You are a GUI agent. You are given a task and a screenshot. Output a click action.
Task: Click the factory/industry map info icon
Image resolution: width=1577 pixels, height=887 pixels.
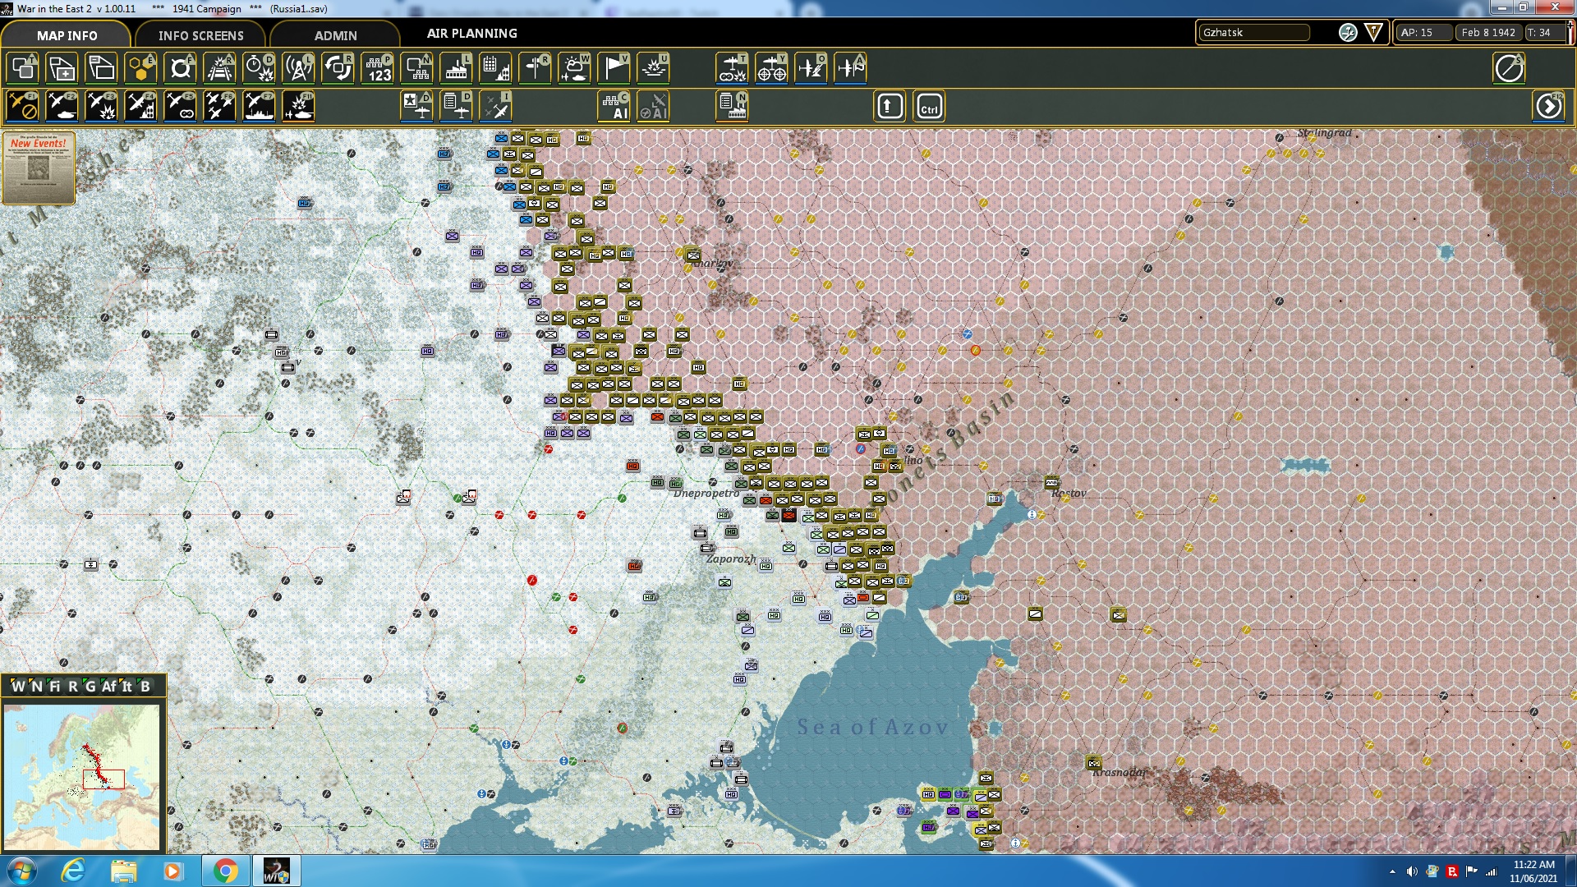pyautogui.click(x=456, y=68)
